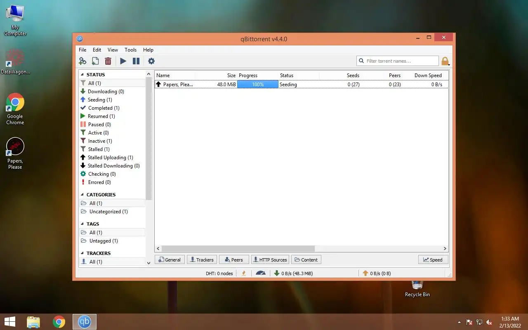This screenshot has height=330, width=528.
Task: Click the Add Torrent File toolbar icon
Action: tap(95, 61)
